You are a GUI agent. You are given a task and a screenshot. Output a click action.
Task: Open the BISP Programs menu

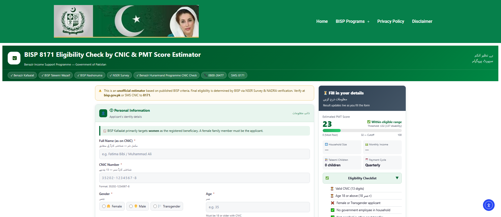click(350, 21)
